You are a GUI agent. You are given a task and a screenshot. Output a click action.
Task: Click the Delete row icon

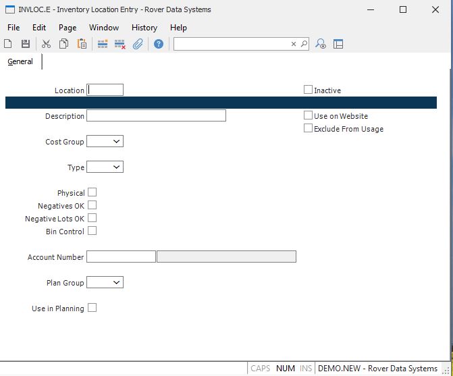click(120, 44)
